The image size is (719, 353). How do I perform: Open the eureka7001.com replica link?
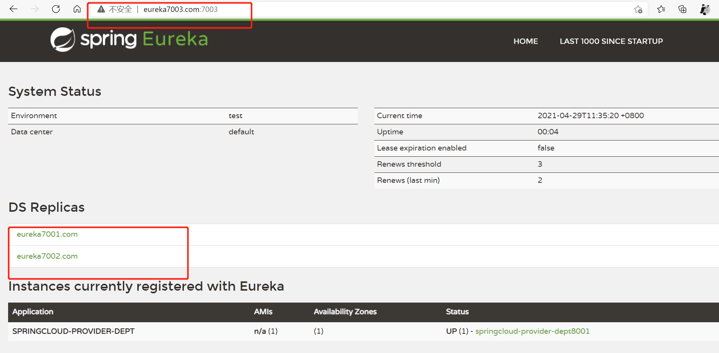(47, 234)
